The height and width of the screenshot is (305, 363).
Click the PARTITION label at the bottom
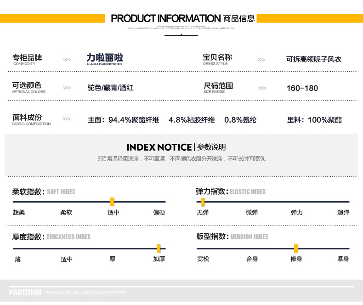tap(25, 293)
